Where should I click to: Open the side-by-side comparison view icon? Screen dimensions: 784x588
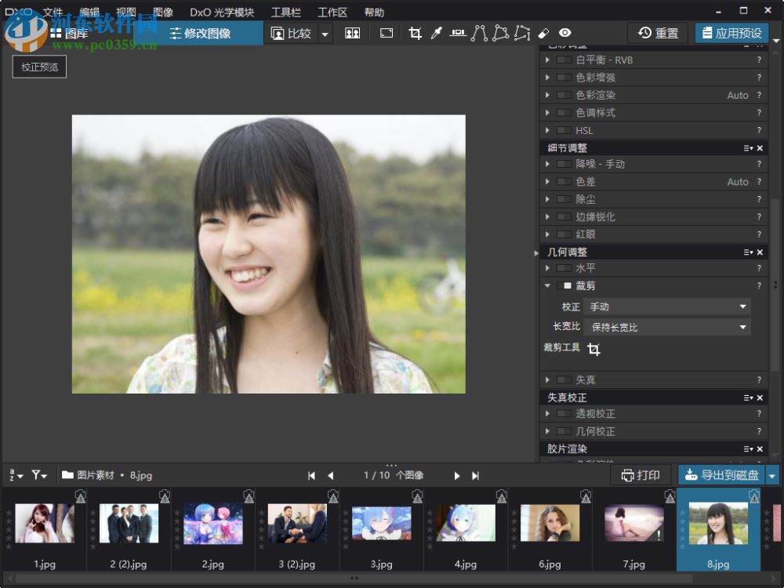coord(351,33)
